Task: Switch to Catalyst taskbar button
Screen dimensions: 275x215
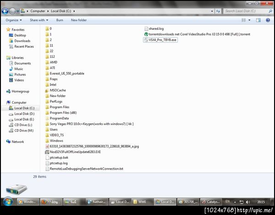Action: coord(211,202)
